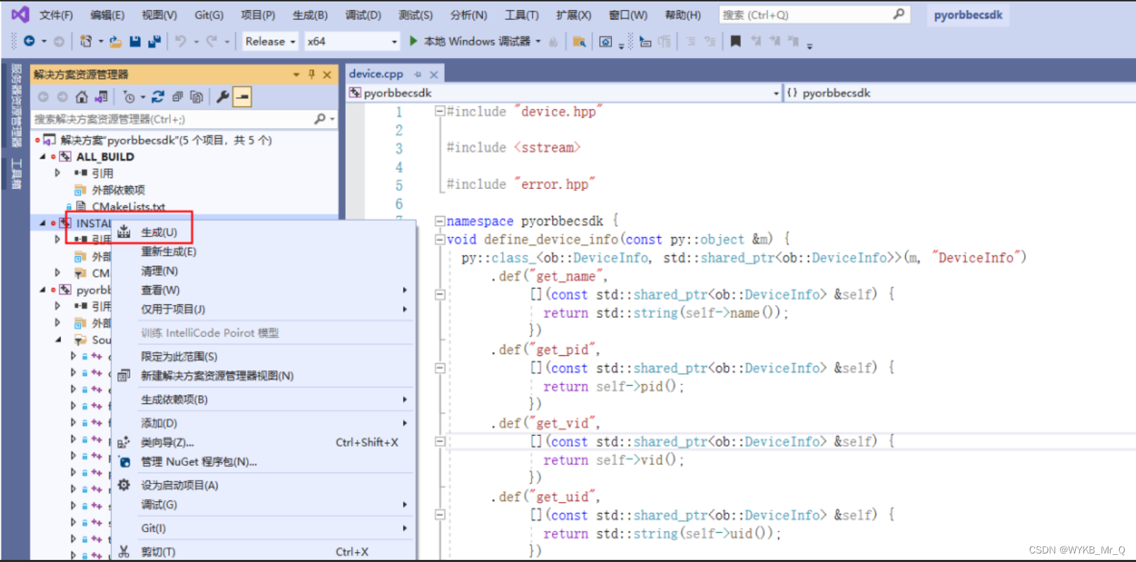1136x562 pixels.
Task: Close the device.cpp tab
Action: pos(433,74)
